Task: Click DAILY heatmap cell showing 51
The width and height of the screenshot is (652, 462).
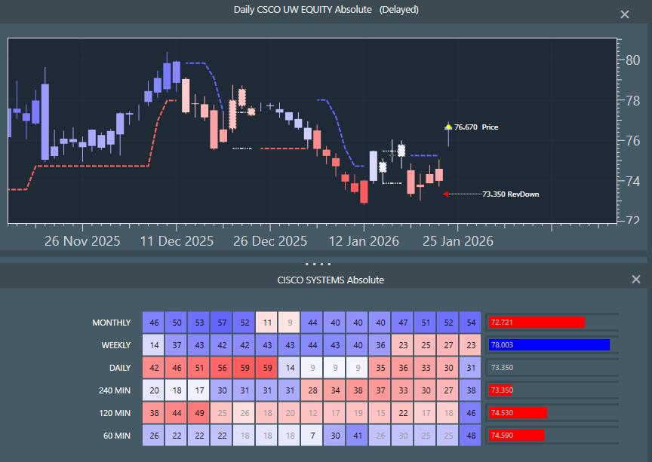Action: (199, 368)
